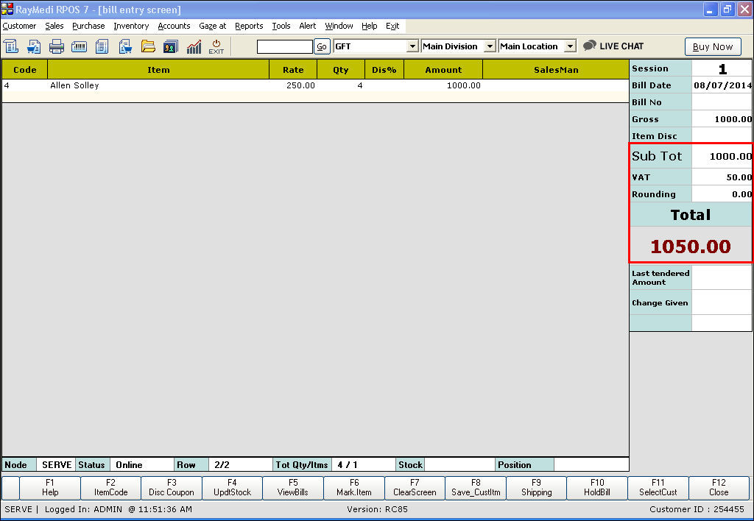Click the EXIT power icon
This screenshot has height=521, width=754.
point(216,46)
